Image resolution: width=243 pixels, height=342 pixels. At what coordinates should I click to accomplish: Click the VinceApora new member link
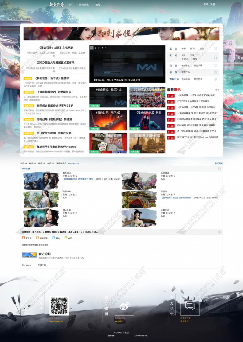click(73, 163)
